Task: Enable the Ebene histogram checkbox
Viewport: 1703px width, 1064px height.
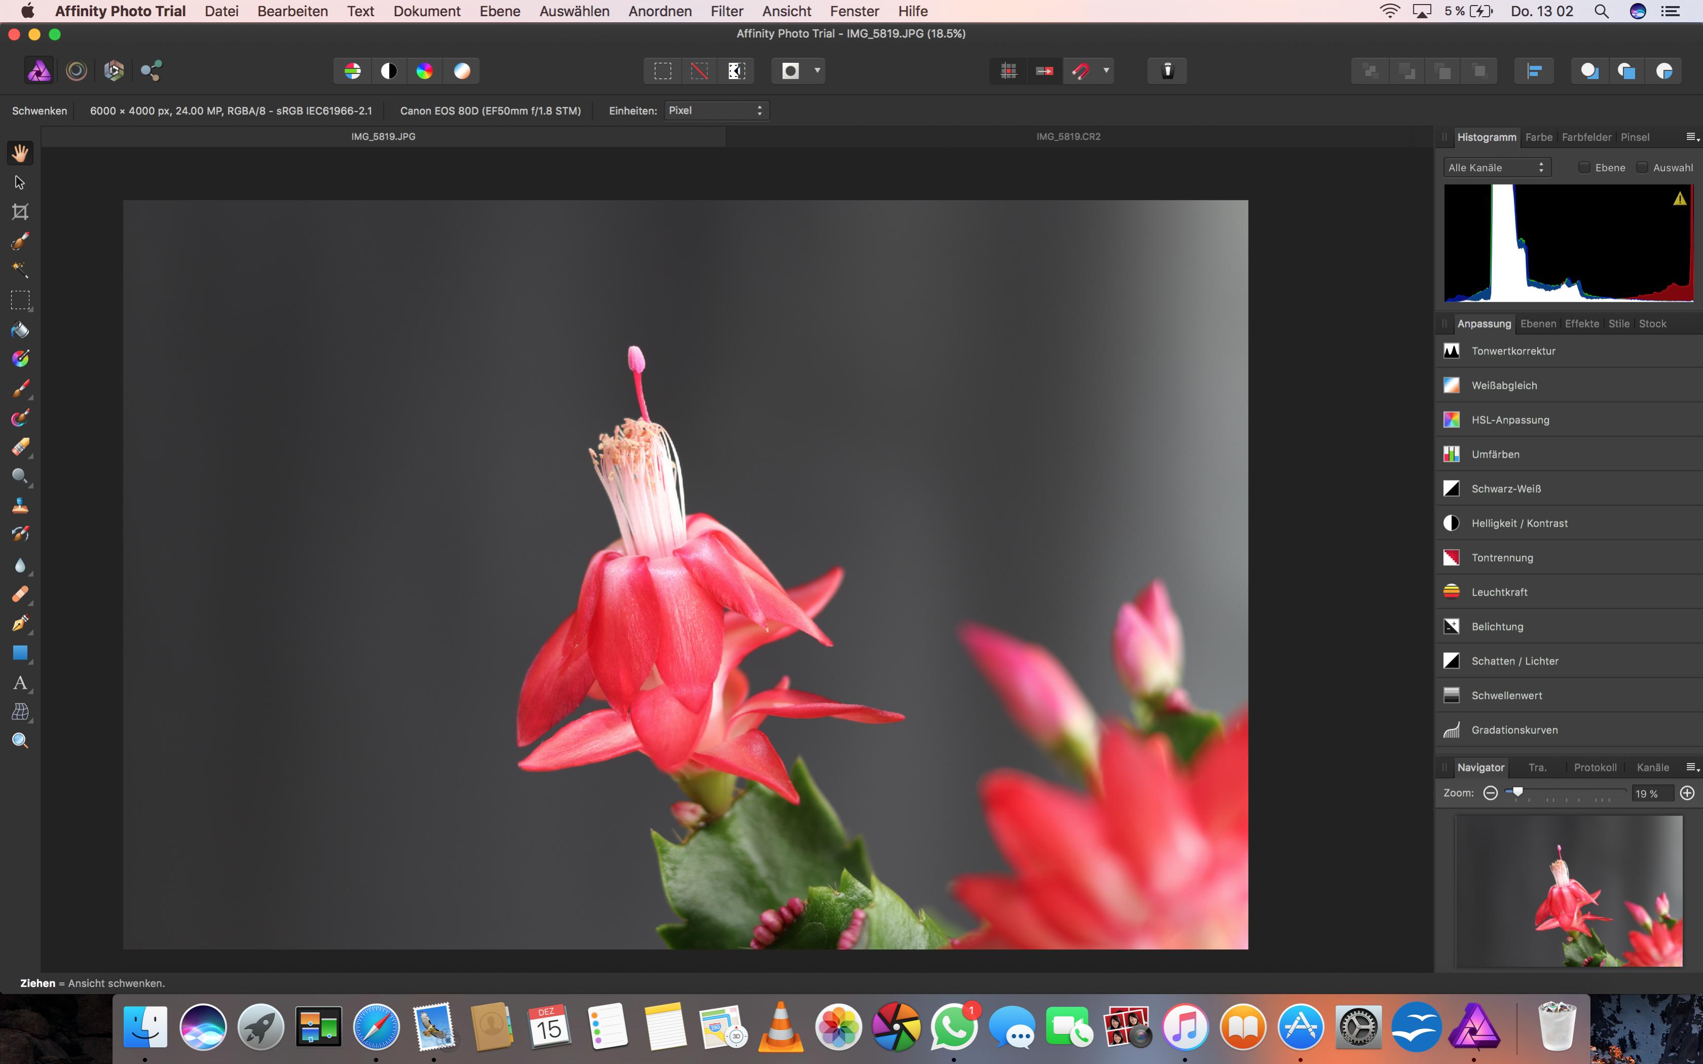Action: pos(1584,167)
